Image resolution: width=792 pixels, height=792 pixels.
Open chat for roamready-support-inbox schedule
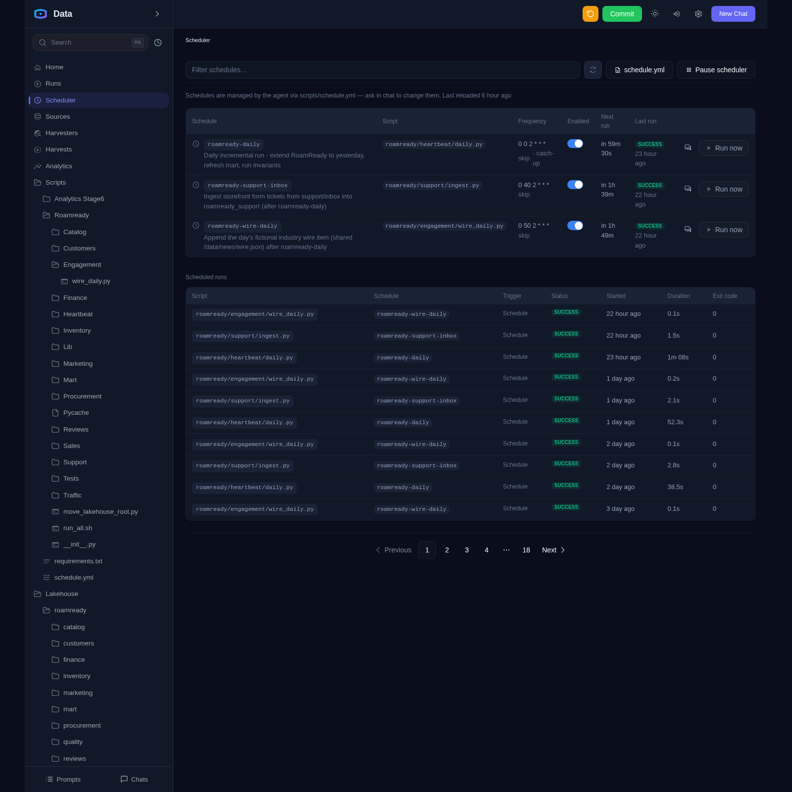[688, 189]
